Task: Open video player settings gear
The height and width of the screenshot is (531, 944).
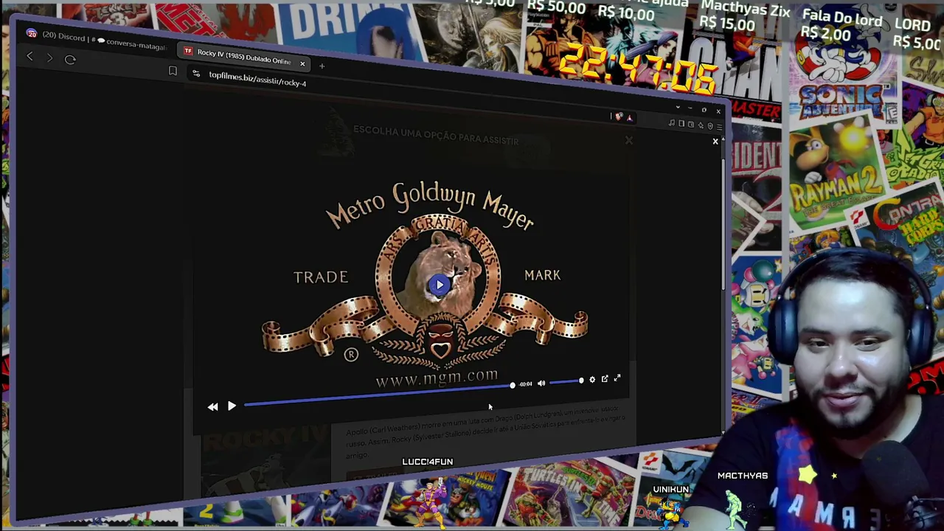Action: click(592, 380)
